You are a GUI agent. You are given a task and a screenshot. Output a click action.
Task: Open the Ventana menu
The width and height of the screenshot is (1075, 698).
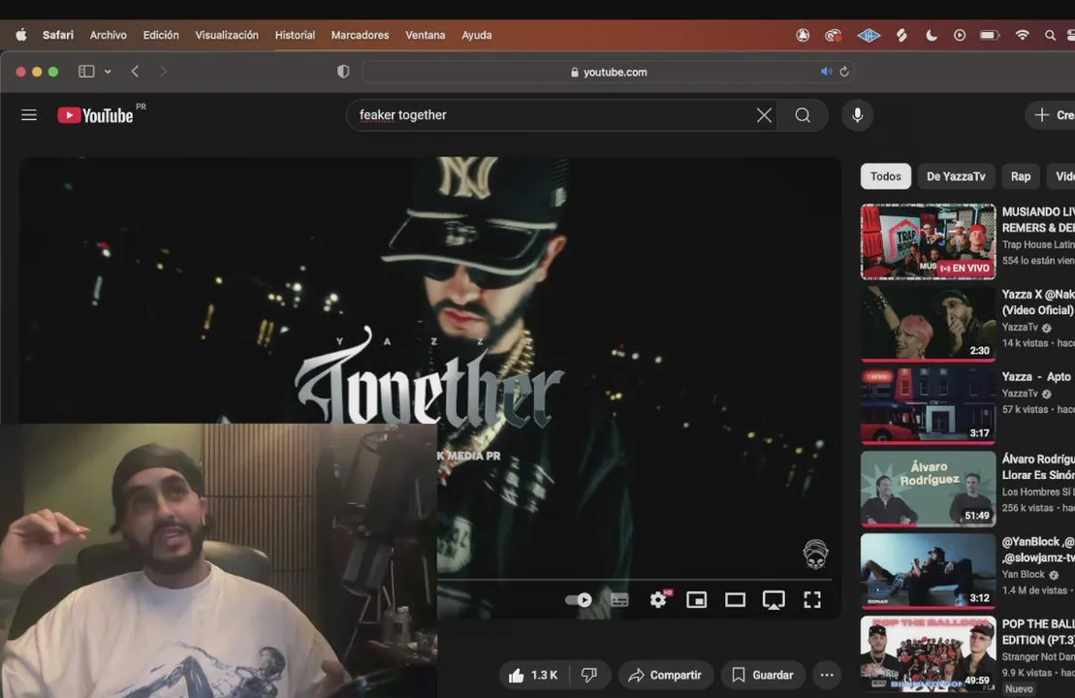pos(426,35)
